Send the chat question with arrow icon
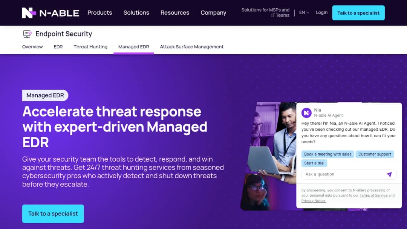 point(389,174)
